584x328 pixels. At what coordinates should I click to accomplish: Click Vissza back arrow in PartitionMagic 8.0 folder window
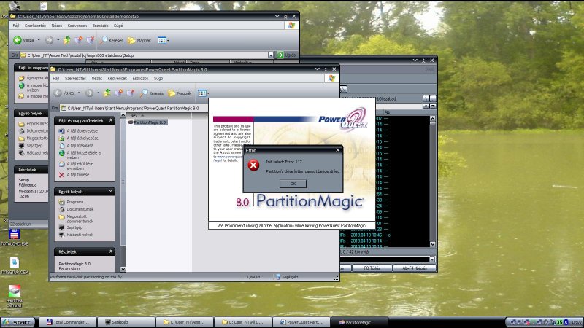point(64,93)
